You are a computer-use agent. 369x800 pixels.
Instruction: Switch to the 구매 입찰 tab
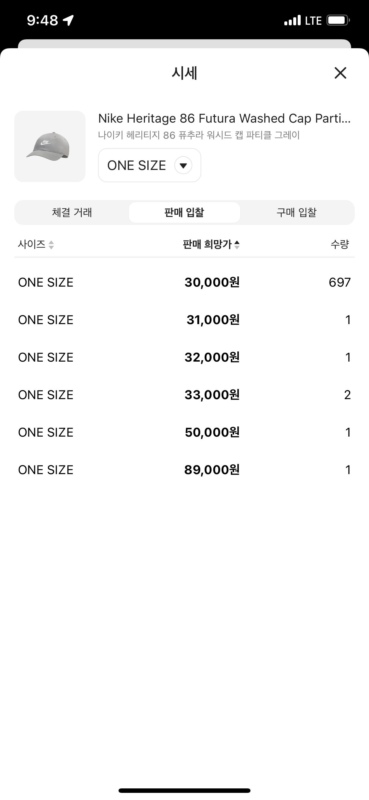pos(297,212)
